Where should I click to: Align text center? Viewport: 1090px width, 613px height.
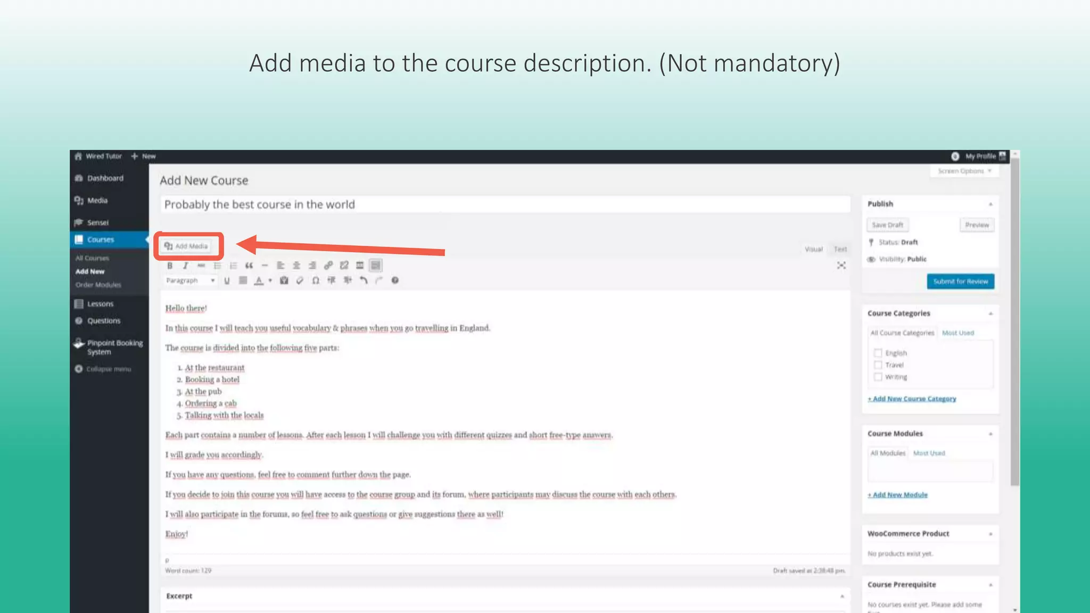pos(296,266)
